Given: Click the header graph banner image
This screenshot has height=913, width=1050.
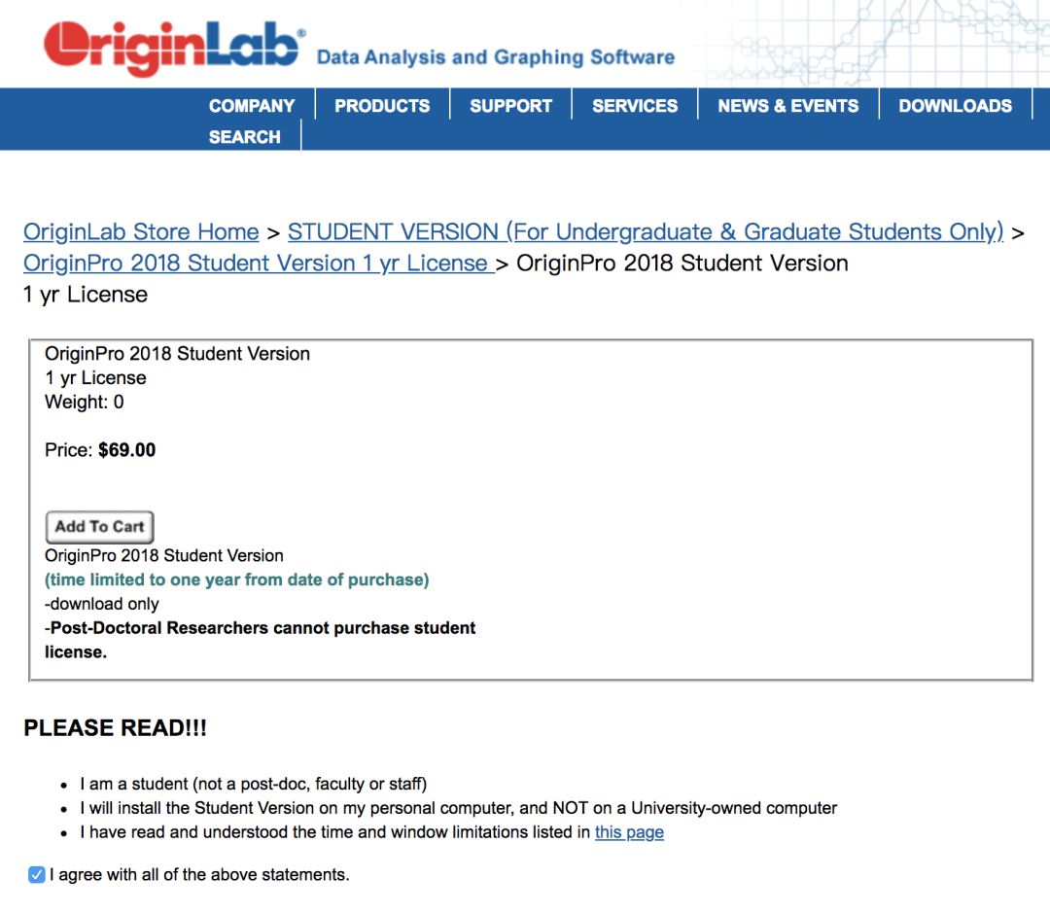Looking at the screenshot, I should pyautogui.click(x=875, y=44).
